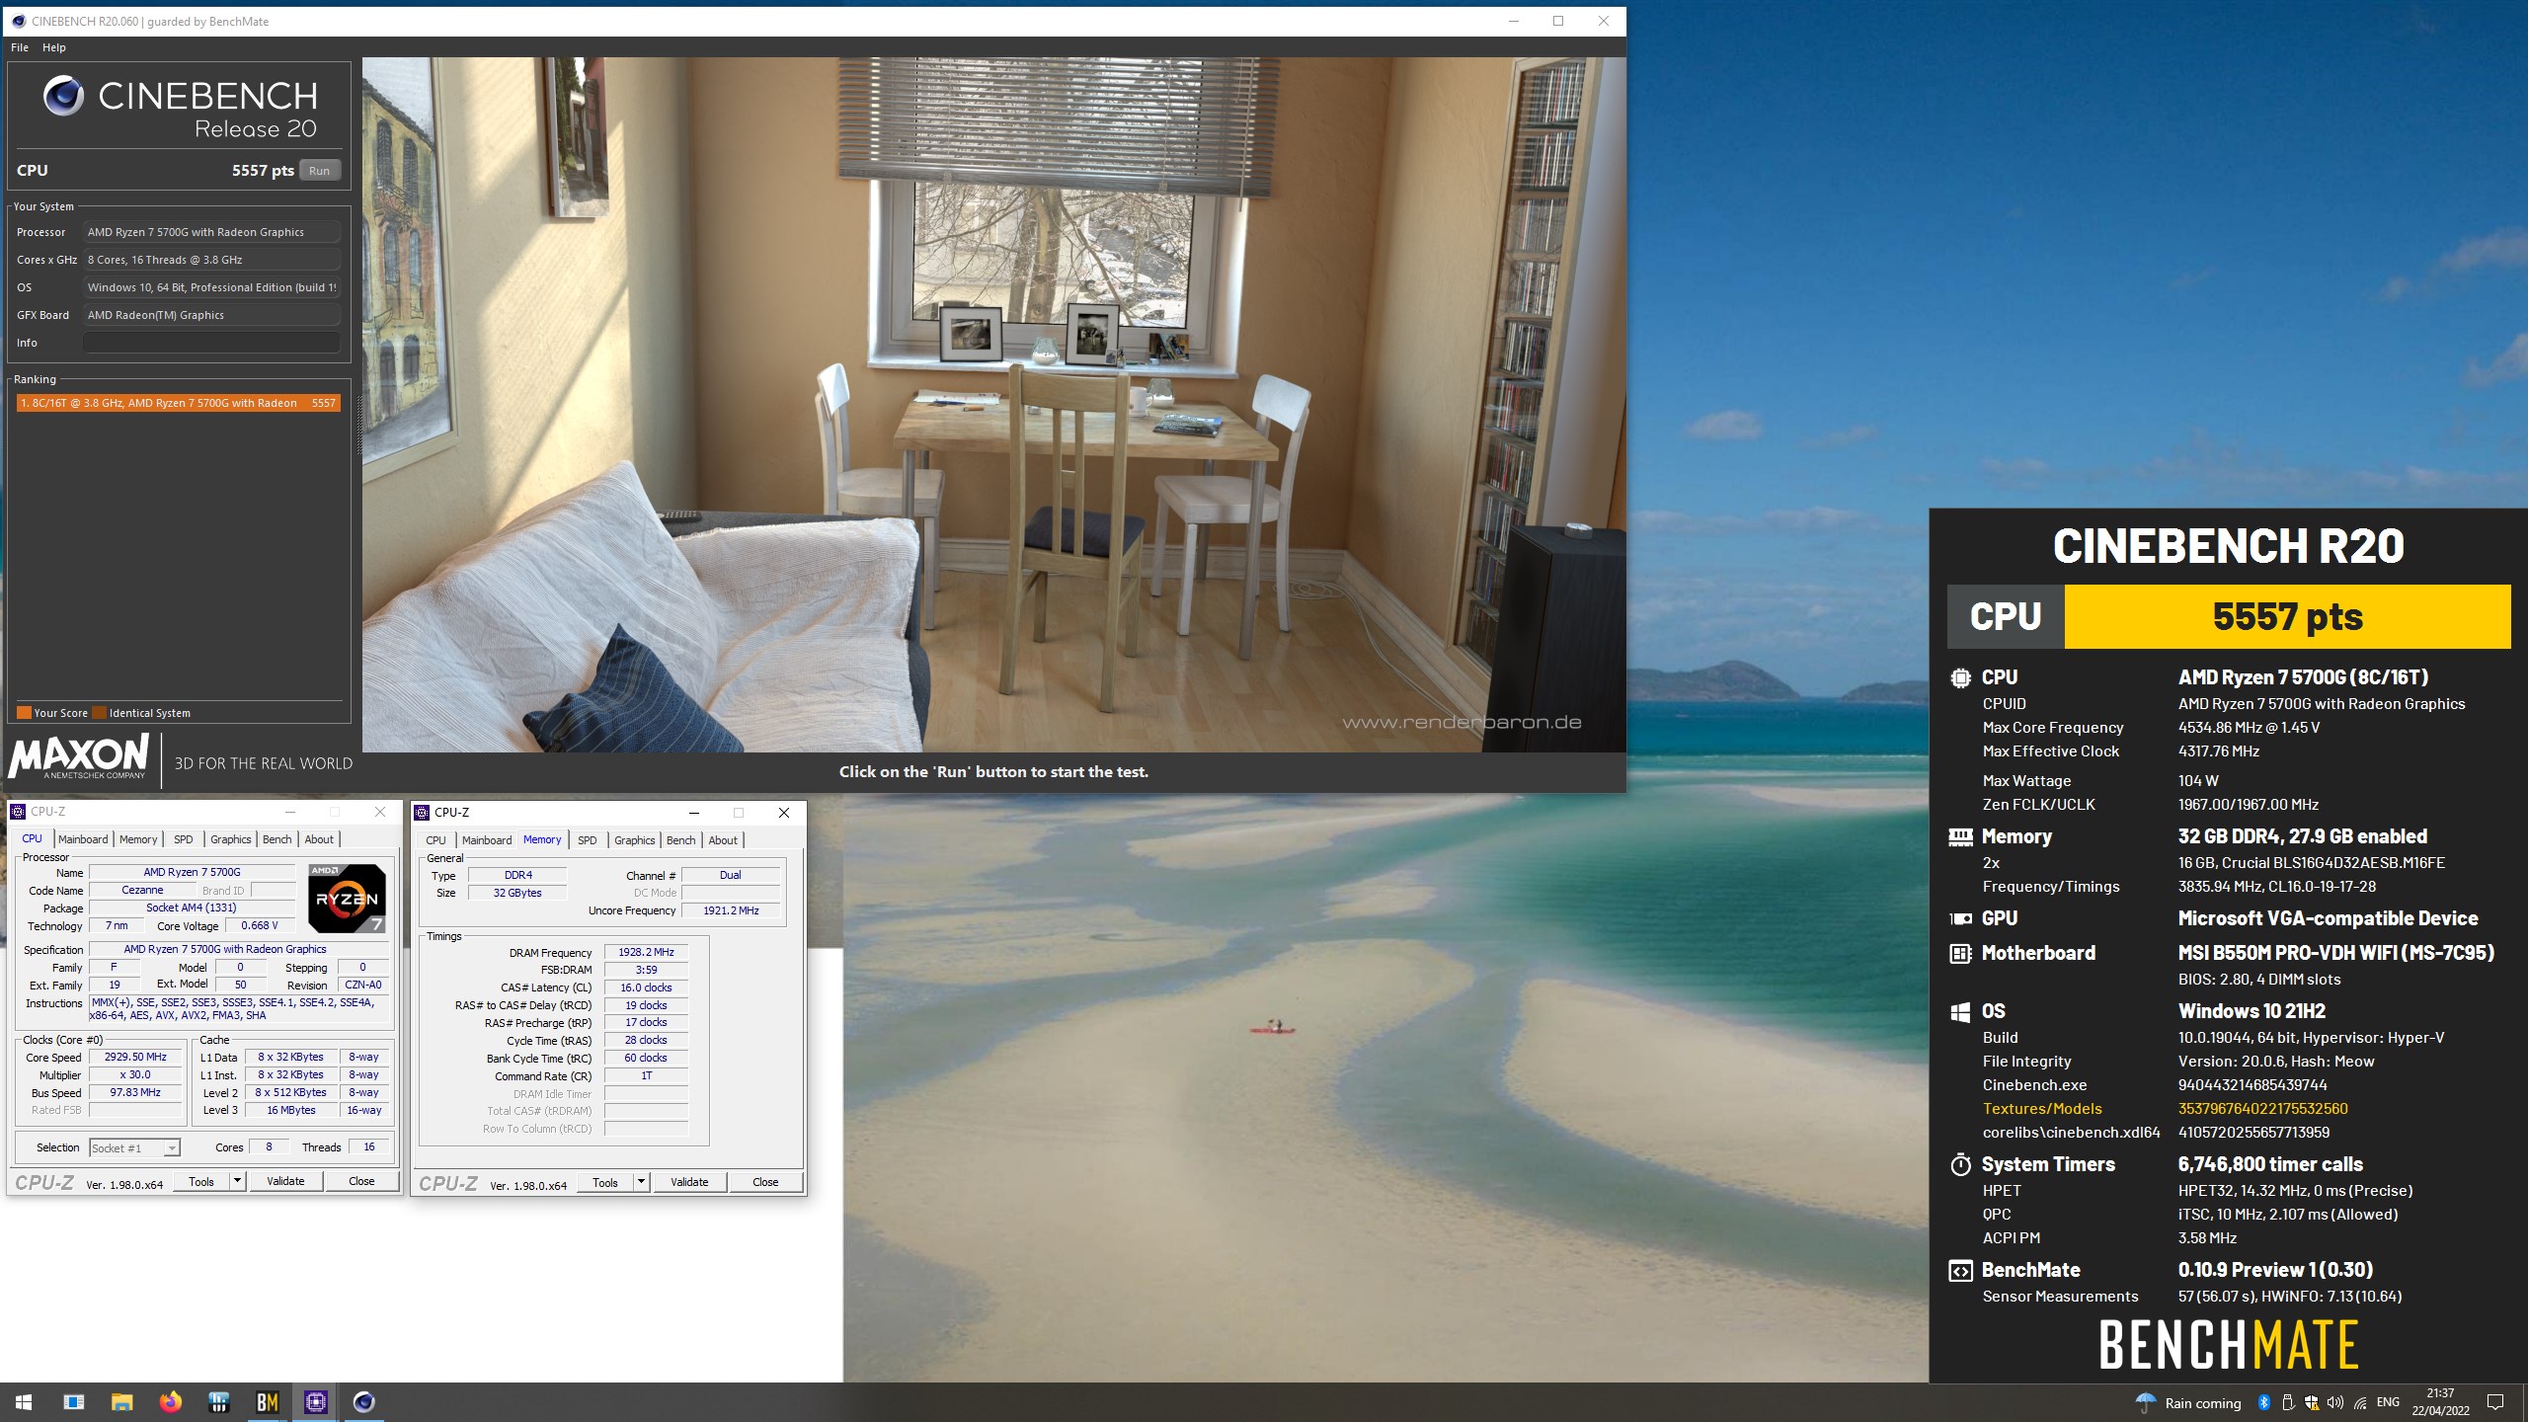This screenshot has width=2528, height=1422.
Task: Open the ENG input language selector
Action: click(x=2388, y=1403)
